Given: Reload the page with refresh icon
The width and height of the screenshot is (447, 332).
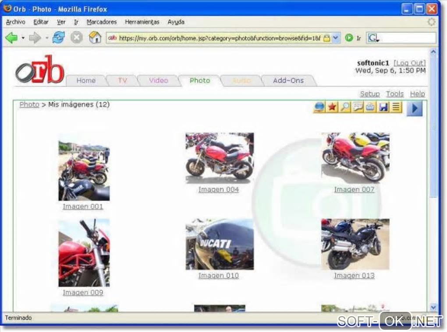Looking at the screenshot, I should click(x=58, y=38).
